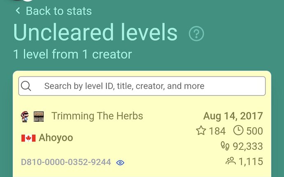Toggle the blue eye visibility icon
The height and width of the screenshot is (177, 284).
coord(120,163)
